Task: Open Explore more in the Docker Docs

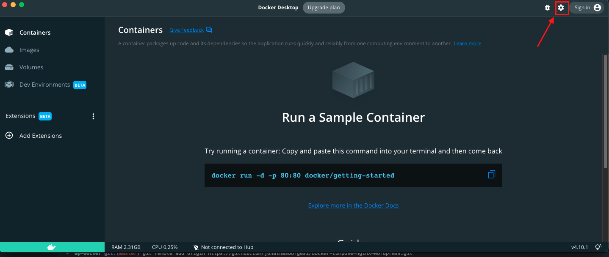Action: 353,205
